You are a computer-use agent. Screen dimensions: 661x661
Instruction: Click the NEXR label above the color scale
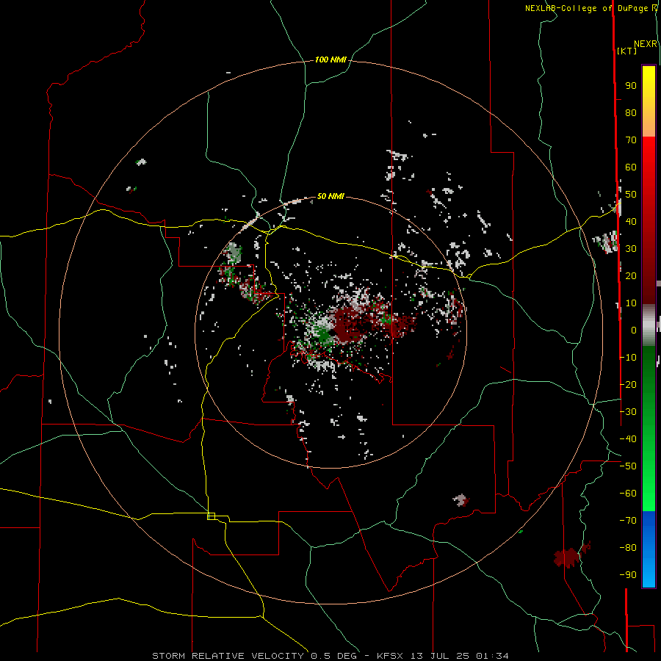[646, 44]
